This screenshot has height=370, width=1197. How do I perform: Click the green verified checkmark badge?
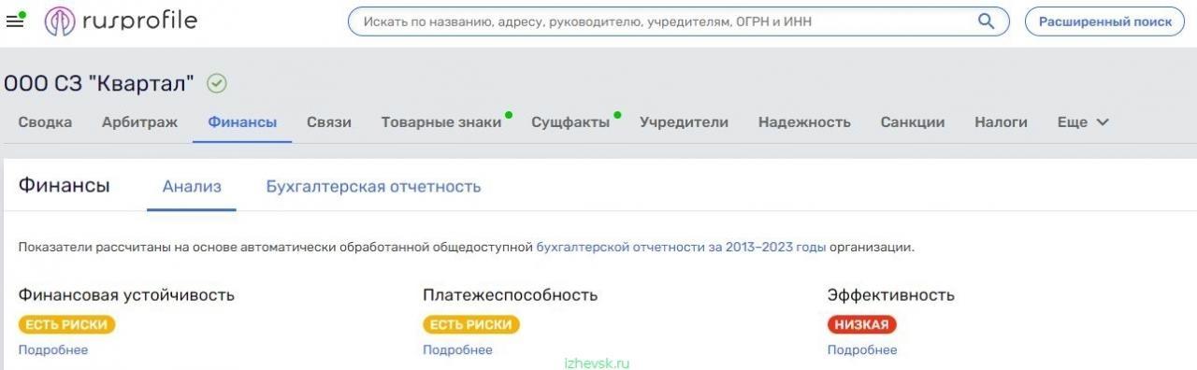[216, 84]
